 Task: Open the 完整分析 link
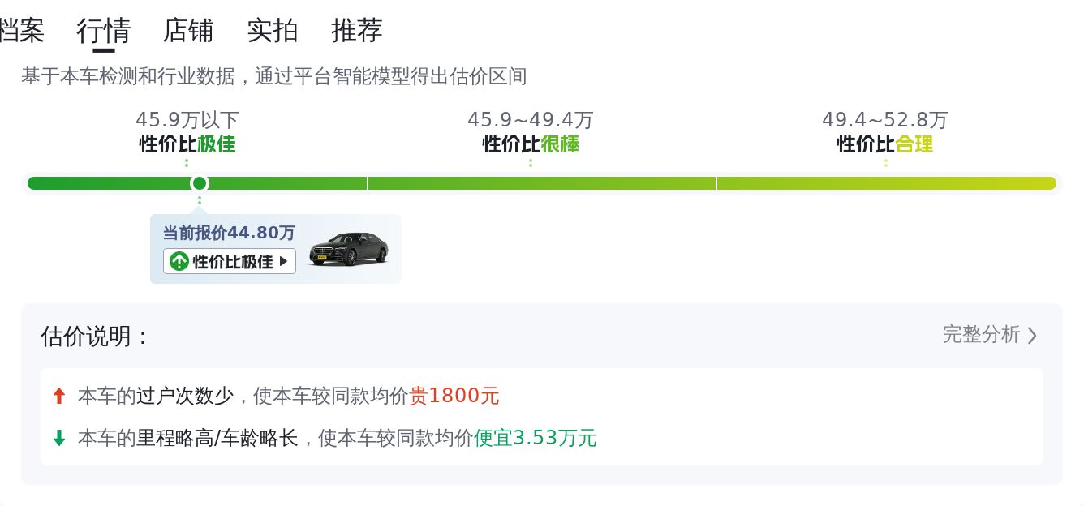click(x=981, y=334)
